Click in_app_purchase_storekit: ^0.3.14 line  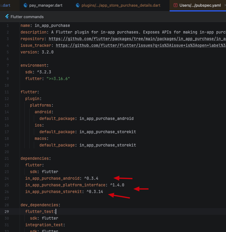(x=64, y=192)
